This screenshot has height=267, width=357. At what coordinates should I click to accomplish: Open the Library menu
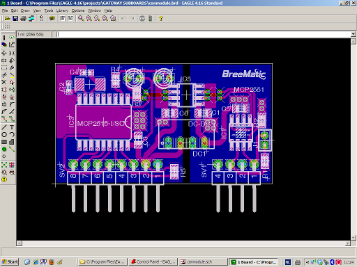point(62,10)
